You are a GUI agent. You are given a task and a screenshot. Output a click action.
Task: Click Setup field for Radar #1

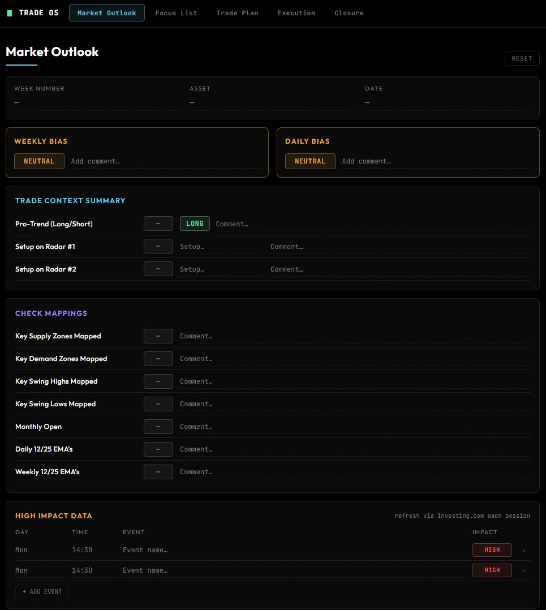(x=222, y=247)
